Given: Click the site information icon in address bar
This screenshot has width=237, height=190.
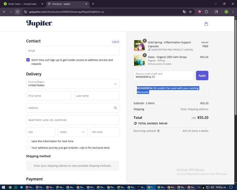Looking at the screenshot, I should (x=26, y=12).
